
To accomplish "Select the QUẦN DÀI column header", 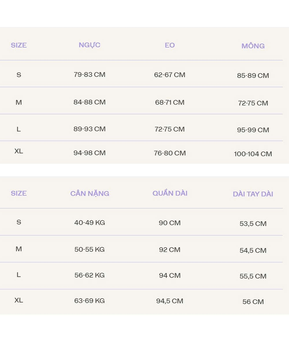I will click(170, 193).
